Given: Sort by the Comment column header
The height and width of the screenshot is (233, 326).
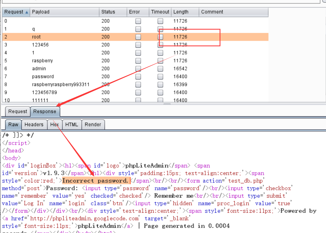Looking at the screenshot, I should click(234, 12).
